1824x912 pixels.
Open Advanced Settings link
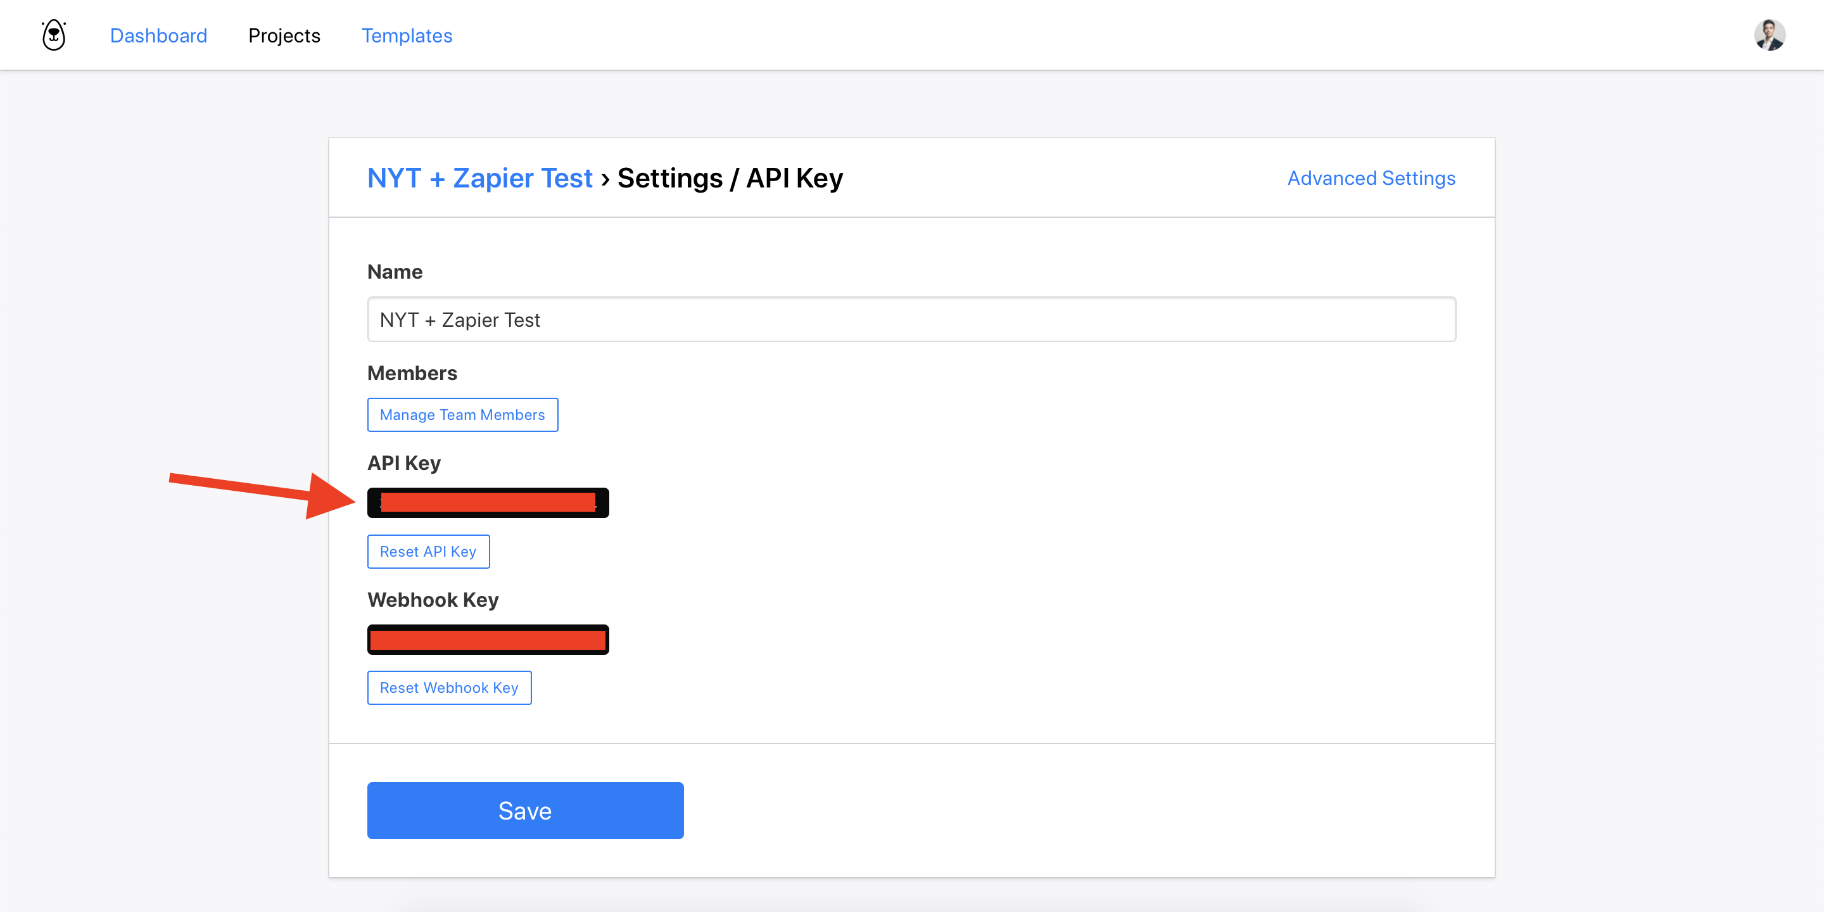click(x=1371, y=178)
